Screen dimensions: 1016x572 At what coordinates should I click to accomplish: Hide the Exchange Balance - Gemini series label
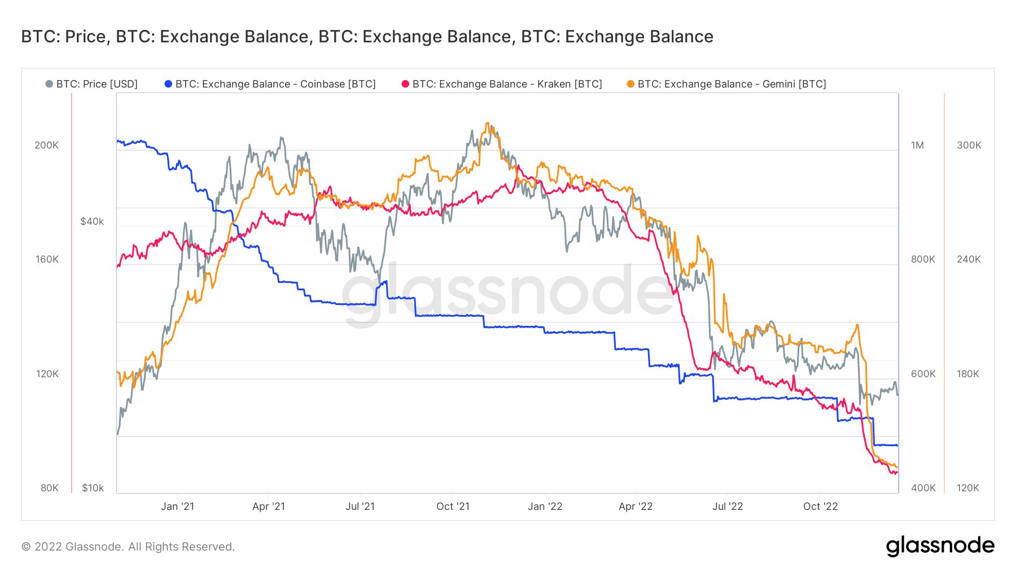point(732,84)
